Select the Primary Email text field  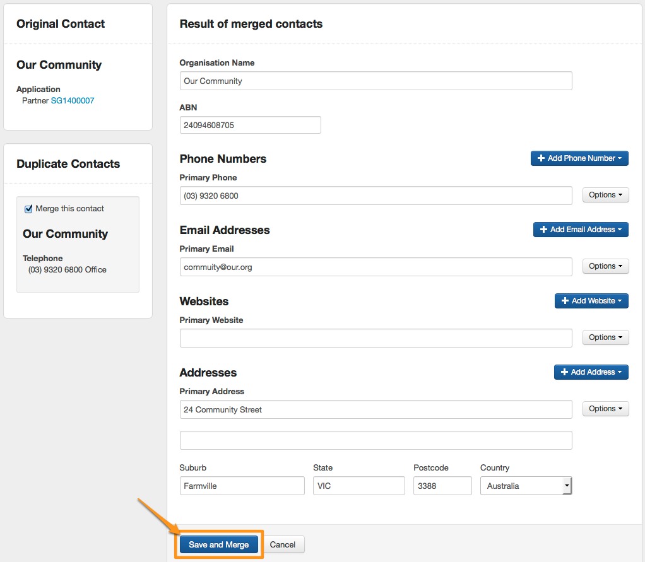[376, 267]
